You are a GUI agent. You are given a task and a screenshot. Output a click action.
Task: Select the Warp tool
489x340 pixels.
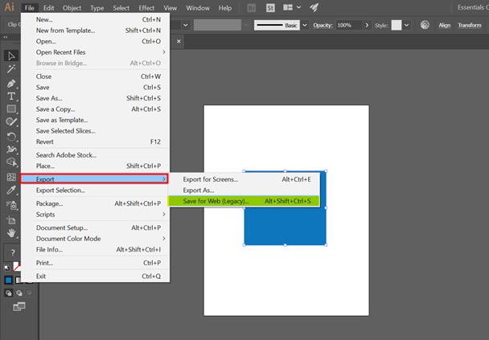click(11, 150)
